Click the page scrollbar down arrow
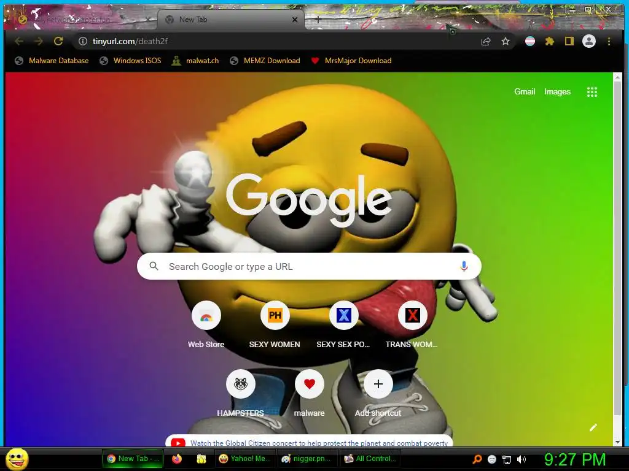Image resolution: width=629 pixels, height=471 pixels. point(617,442)
